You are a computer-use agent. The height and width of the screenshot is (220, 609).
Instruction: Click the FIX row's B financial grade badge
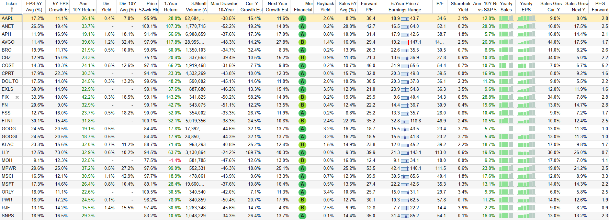(302, 97)
